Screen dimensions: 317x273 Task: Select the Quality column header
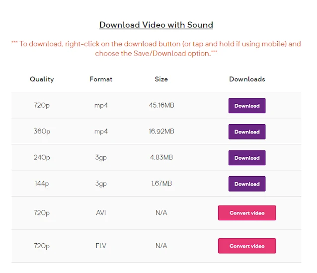(42, 79)
